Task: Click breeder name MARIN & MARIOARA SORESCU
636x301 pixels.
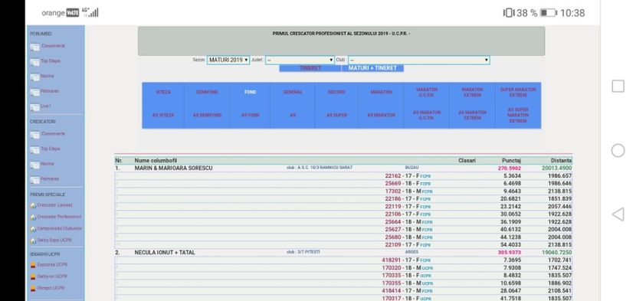Action: pos(174,168)
